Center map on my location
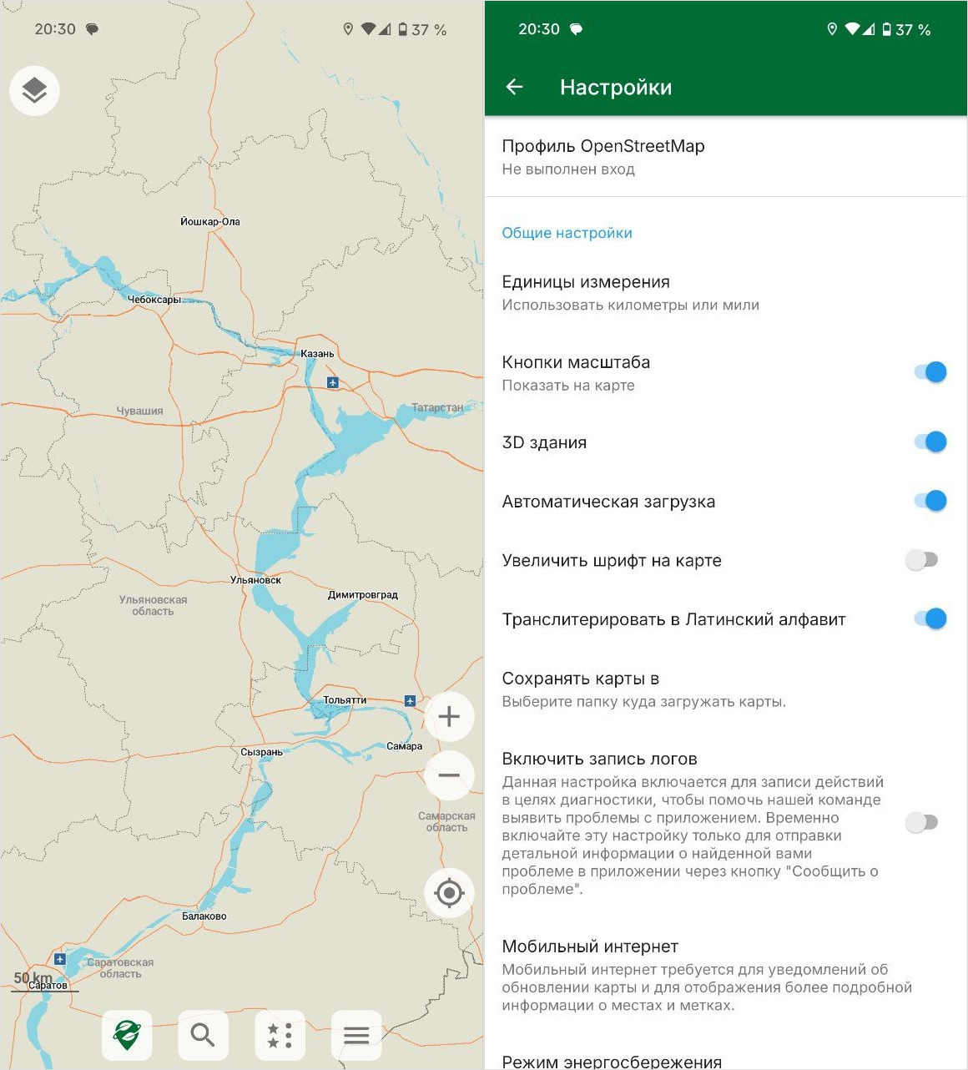968x1070 pixels. tap(449, 892)
